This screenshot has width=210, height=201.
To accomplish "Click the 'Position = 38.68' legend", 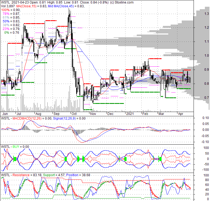I will pos(78,175).
